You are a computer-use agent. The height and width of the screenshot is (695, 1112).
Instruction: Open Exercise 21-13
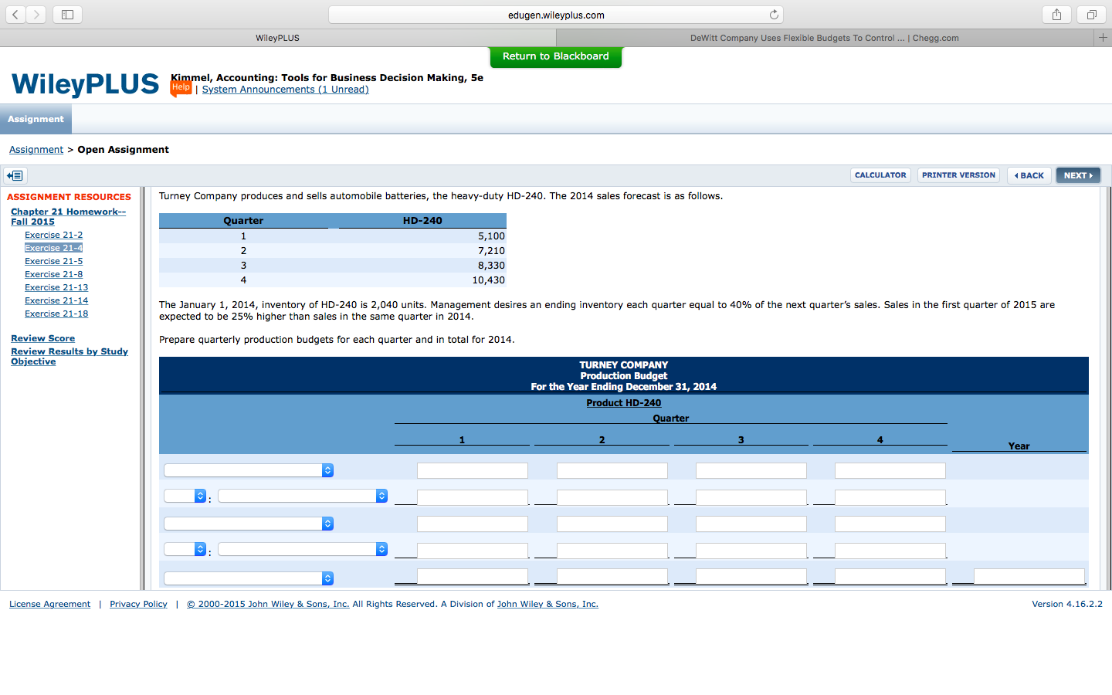[x=56, y=287]
